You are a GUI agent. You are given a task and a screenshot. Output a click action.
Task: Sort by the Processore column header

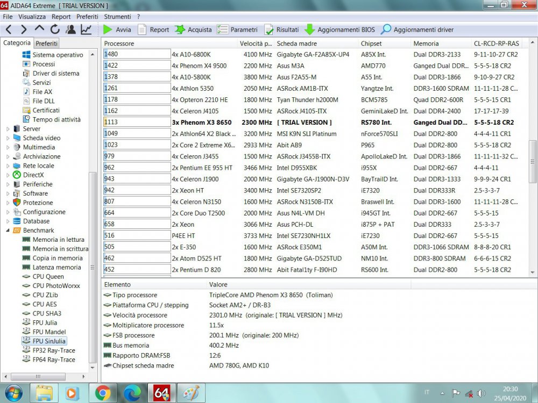coord(169,44)
